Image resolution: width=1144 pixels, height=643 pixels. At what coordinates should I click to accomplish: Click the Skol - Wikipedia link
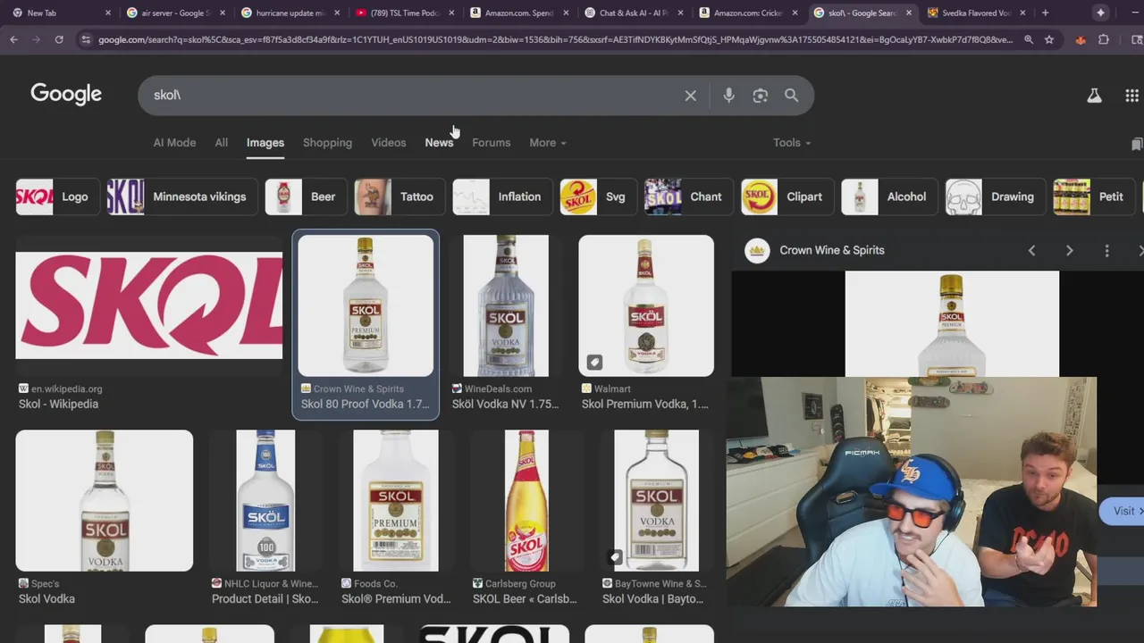point(58,405)
